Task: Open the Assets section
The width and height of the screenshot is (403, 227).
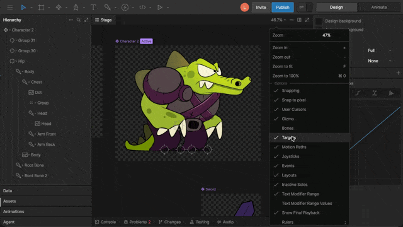Action: click(46, 201)
